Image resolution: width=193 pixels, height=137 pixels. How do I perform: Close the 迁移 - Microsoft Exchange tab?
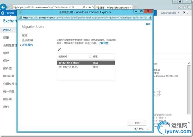(131, 8)
